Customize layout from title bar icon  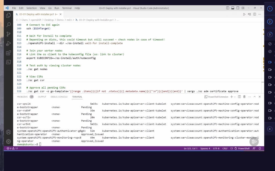click(243, 8)
